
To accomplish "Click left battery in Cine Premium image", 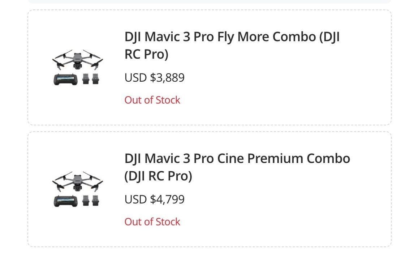I will point(86,201).
